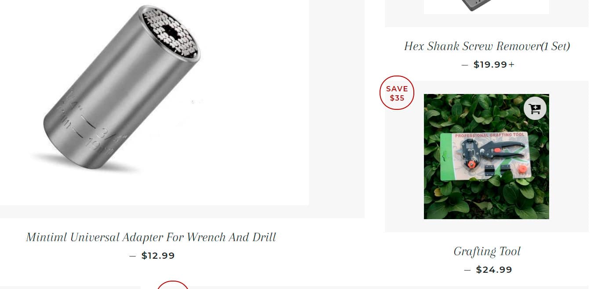Open the silver universal socket adapter image

(x=154, y=102)
